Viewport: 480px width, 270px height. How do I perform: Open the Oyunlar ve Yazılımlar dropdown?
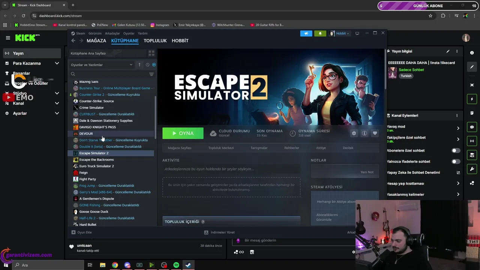click(102, 65)
